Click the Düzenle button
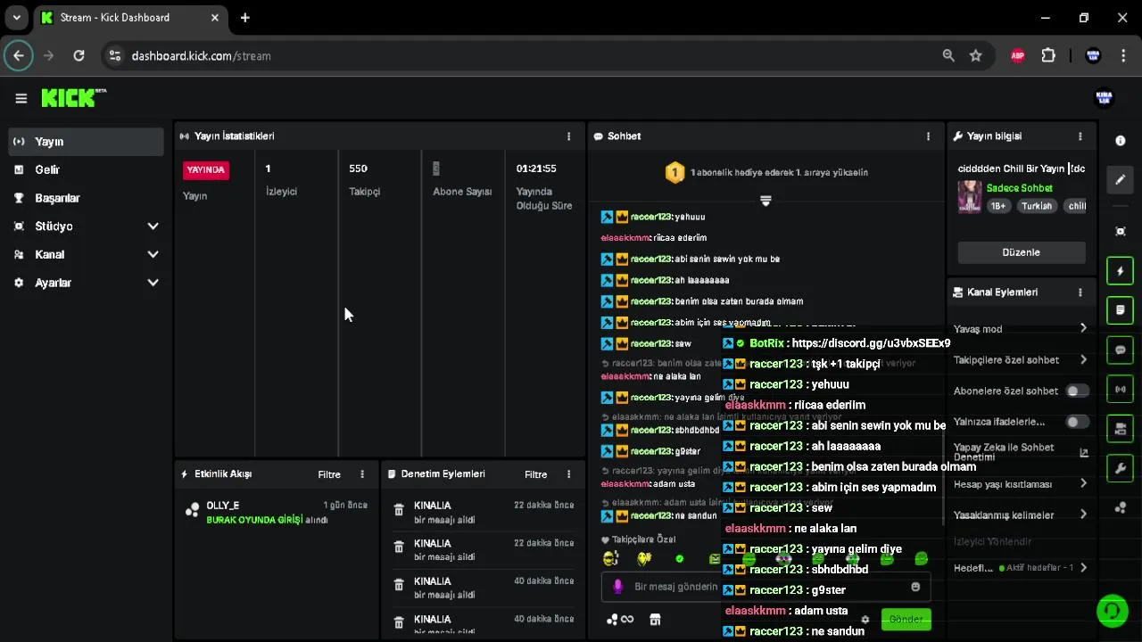The width and height of the screenshot is (1142, 642). pos(1022,252)
